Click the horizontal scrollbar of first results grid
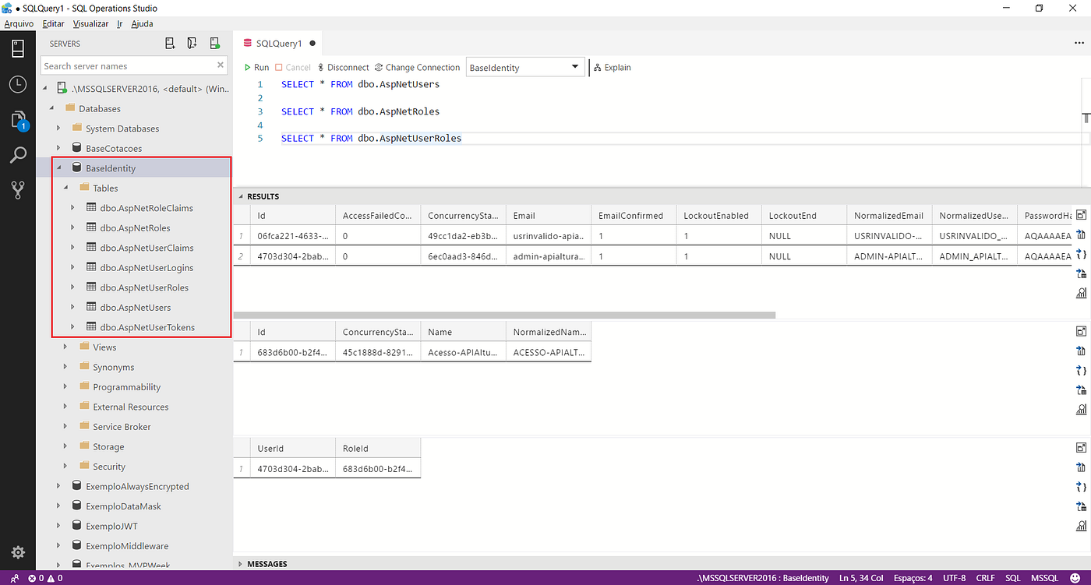 504,315
